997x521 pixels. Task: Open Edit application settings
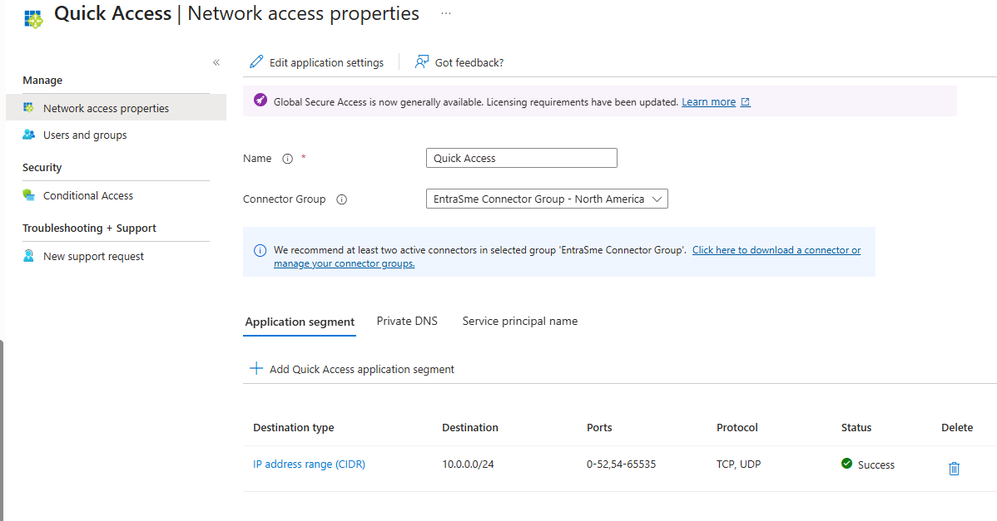(326, 63)
